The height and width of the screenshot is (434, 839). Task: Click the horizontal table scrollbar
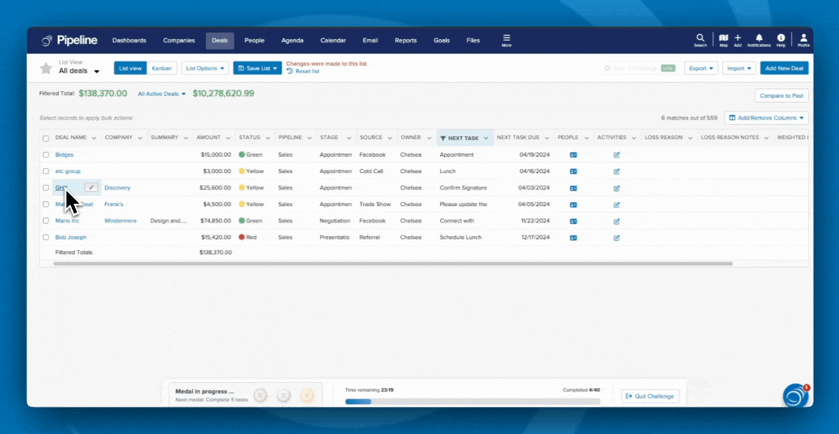point(392,263)
